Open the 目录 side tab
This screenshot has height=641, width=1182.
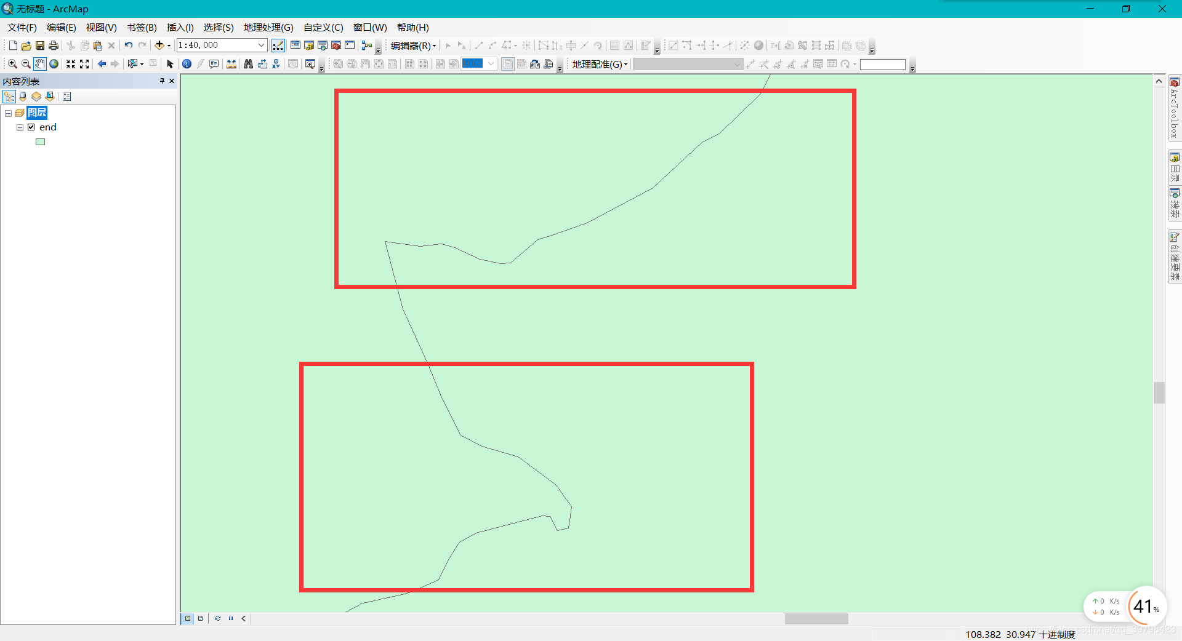coord(1175,167)
